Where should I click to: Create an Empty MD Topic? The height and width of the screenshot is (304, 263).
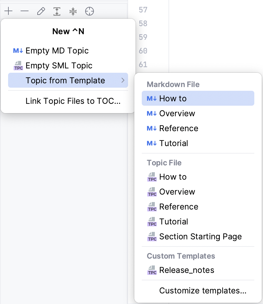point(57,50)
